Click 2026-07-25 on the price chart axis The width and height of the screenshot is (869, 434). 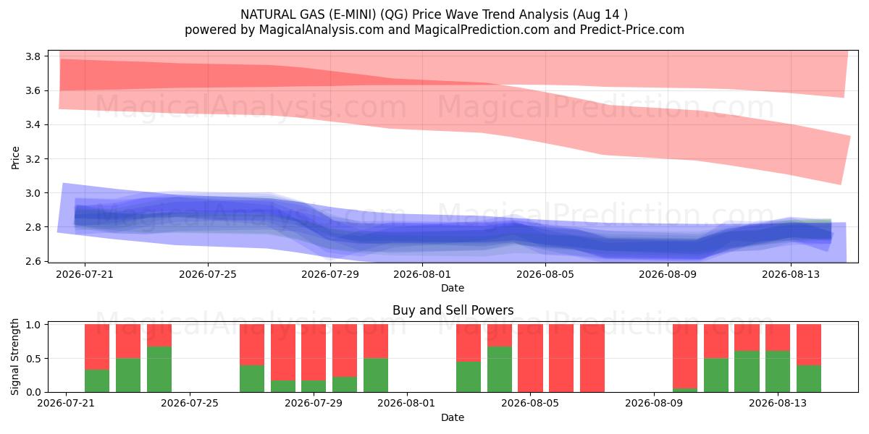(208, 274)
